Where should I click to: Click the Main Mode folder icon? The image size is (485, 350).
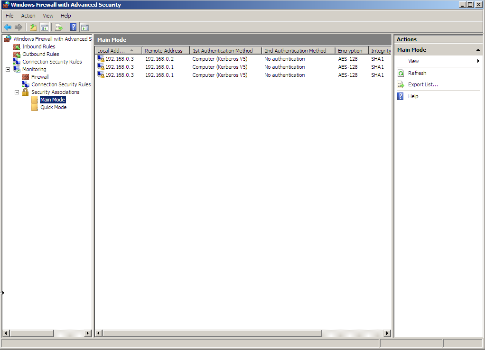click(x=35, y=100)
